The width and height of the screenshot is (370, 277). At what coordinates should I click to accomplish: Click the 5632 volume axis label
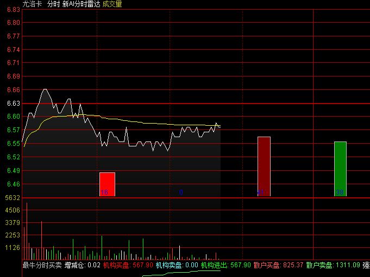(x=12, y=198)
